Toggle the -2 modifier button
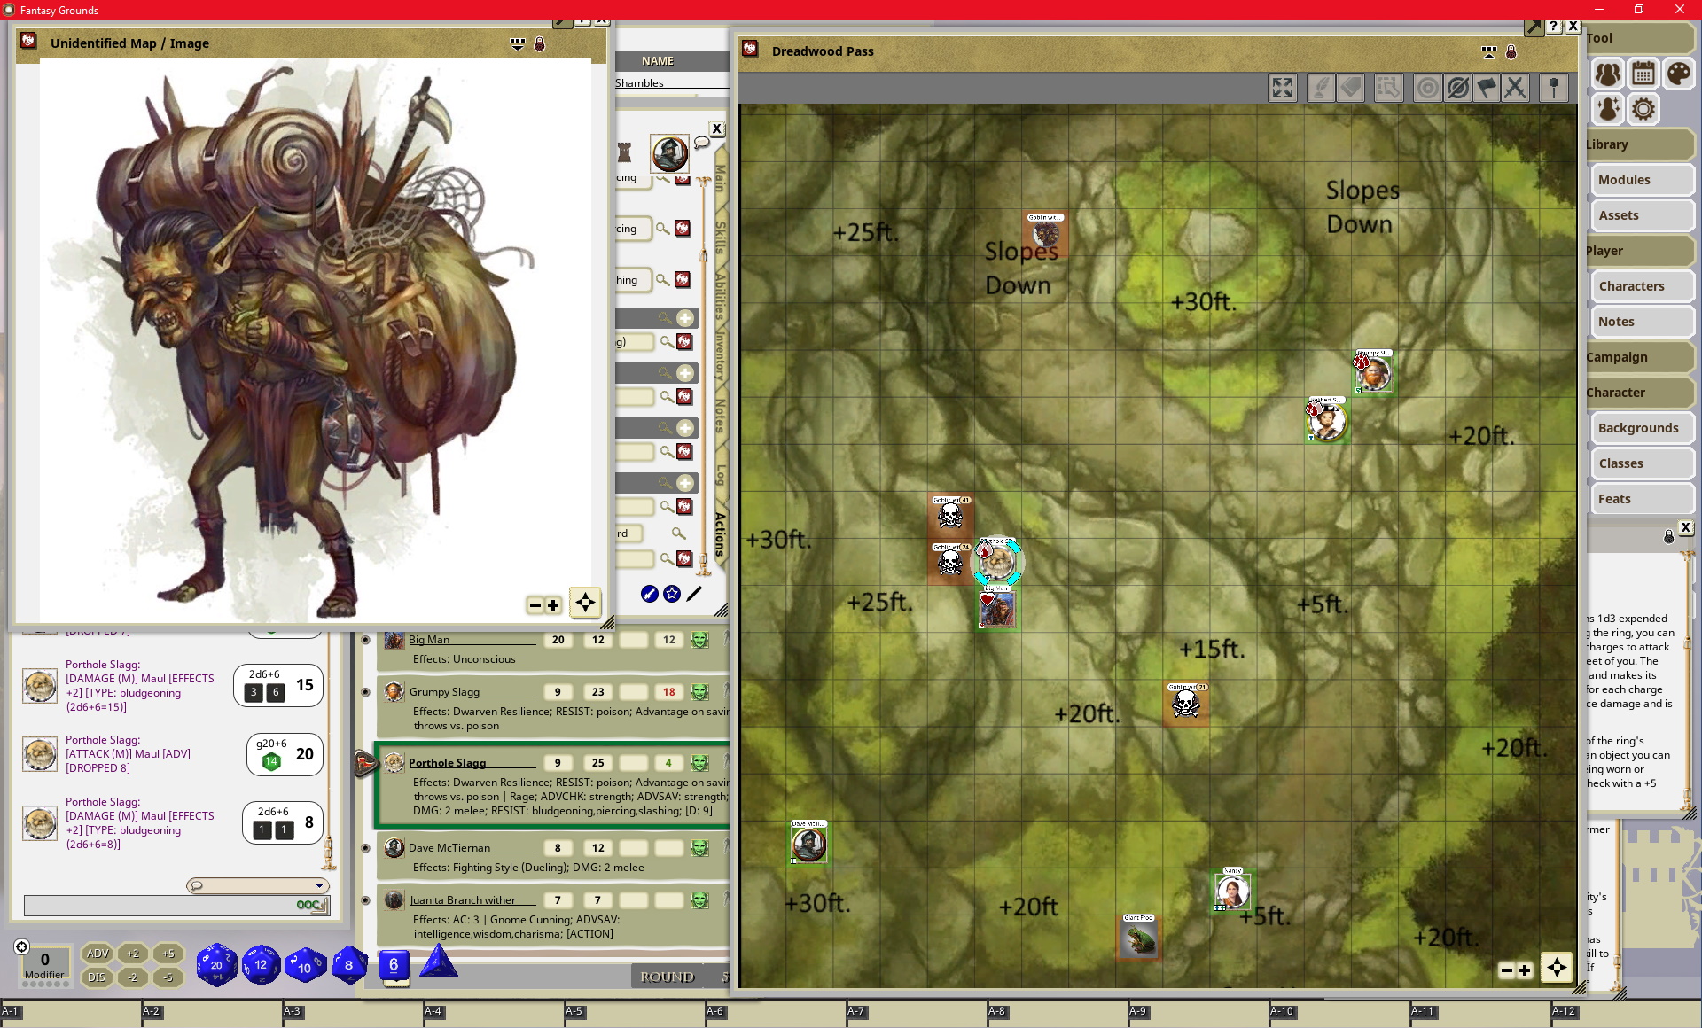The image size is (1702, 1028). point(133,977)
